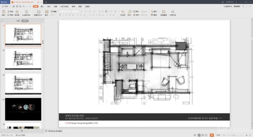The width and height of the screenshot is (253, 137).
Task: Open the File (文件) menu dropdown
Action: [7, 6]
